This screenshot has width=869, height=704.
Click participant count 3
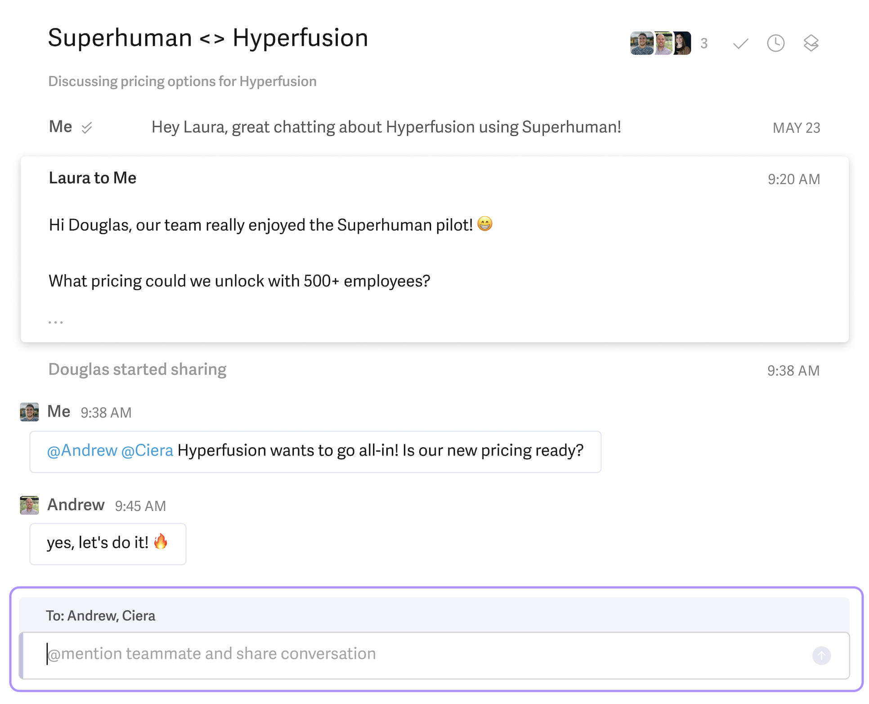pyautogui.click(x=704, y=44)
